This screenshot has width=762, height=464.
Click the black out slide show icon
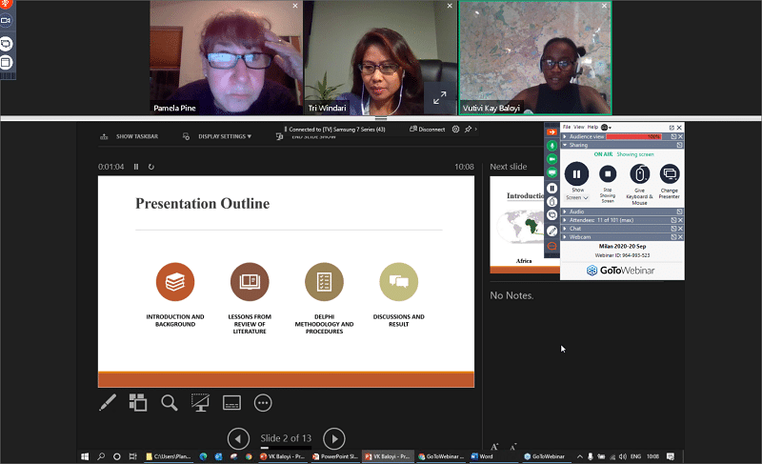coord(200,402)
